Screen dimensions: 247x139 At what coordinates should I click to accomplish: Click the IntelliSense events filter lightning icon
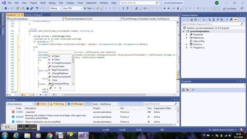(x=55, y=88)
